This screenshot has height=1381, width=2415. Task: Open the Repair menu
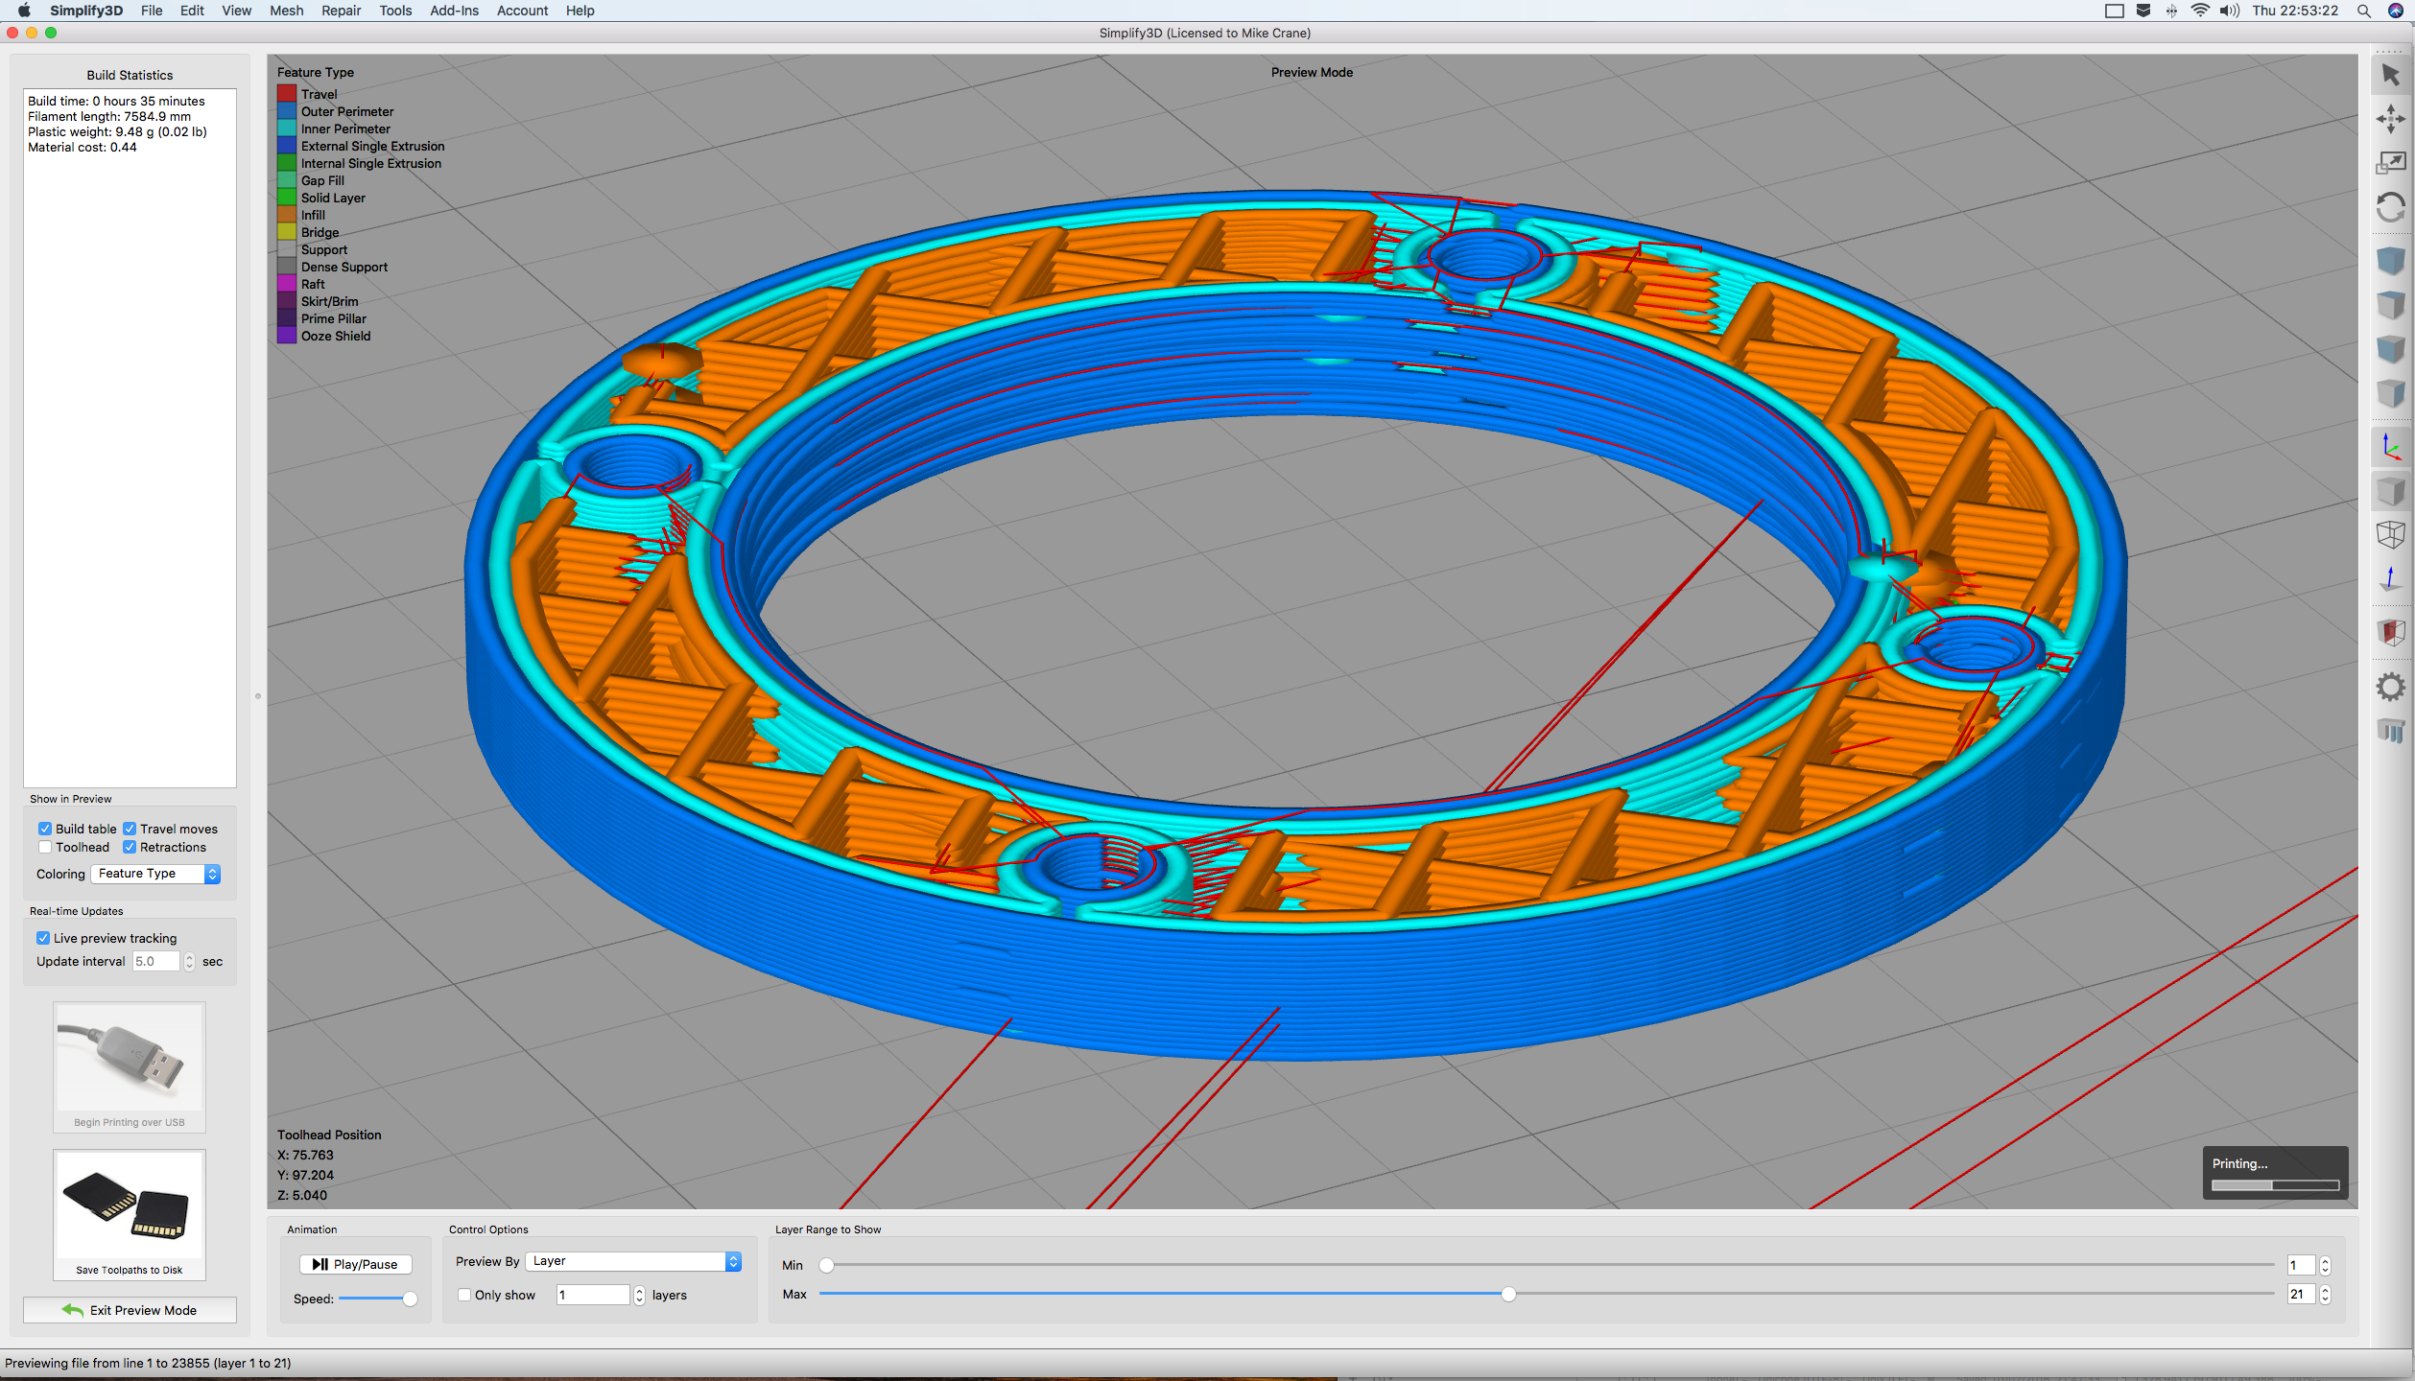(x=341, y=11)
